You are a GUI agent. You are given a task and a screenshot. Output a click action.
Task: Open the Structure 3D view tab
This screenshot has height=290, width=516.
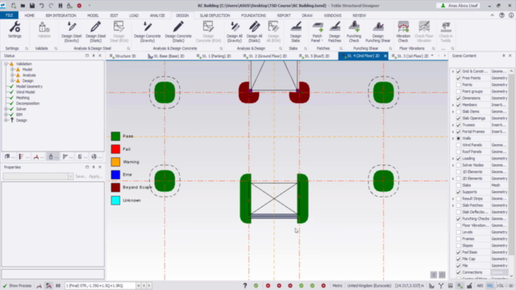[x=123, y=56]
